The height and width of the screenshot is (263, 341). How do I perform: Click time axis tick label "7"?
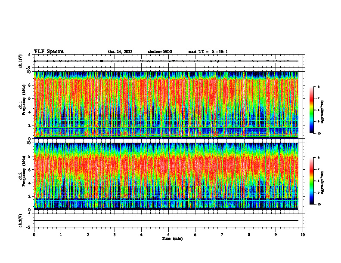click(222, 235)
